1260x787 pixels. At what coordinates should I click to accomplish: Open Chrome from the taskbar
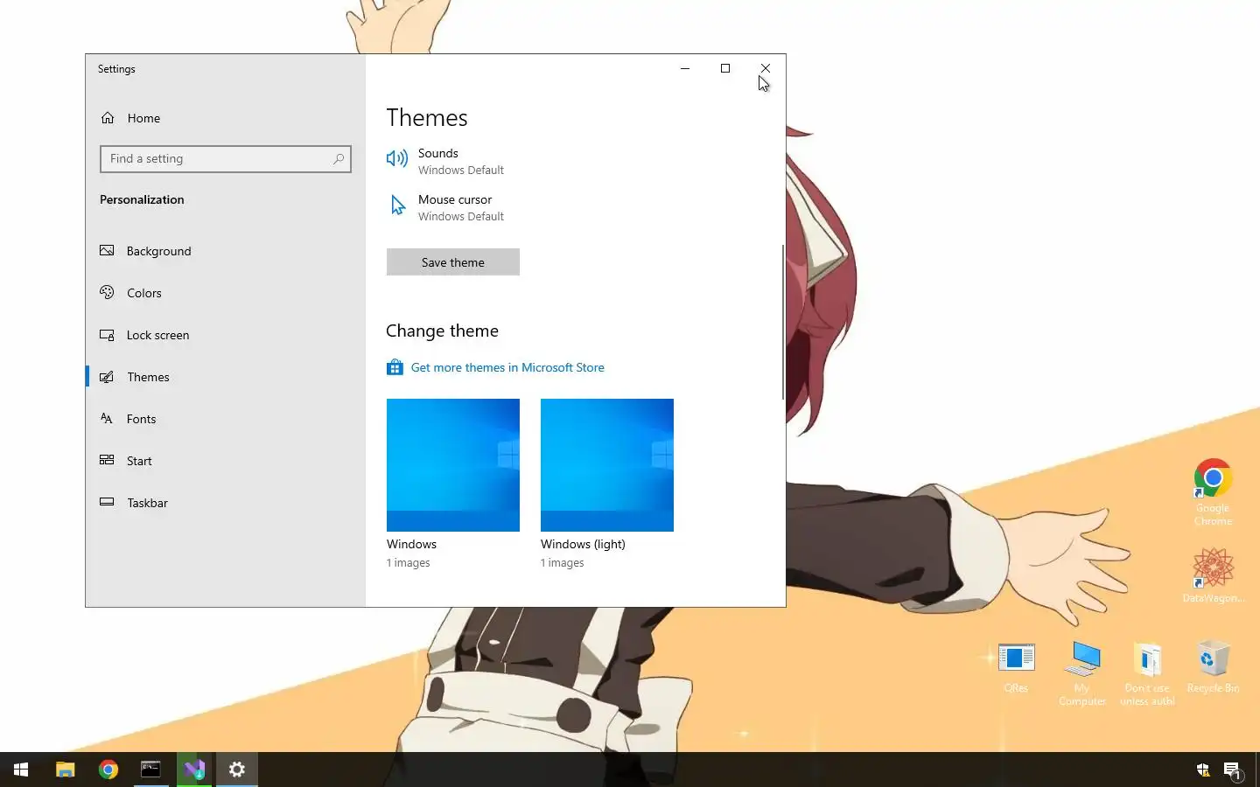(x=108, y=770)
